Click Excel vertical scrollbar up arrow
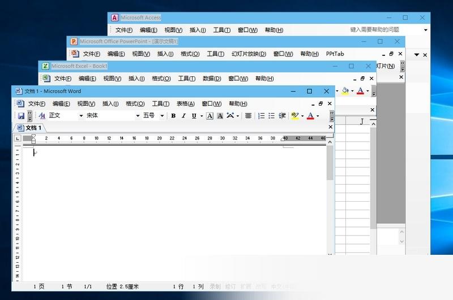 tap(373, 124)
